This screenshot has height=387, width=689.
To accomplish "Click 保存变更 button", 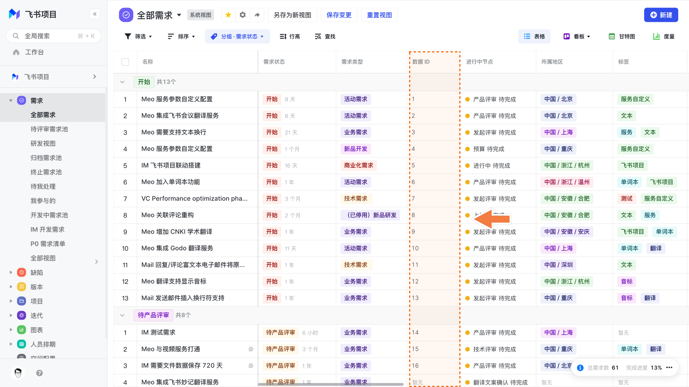I will pyautogui.click(x=339, y=15).
